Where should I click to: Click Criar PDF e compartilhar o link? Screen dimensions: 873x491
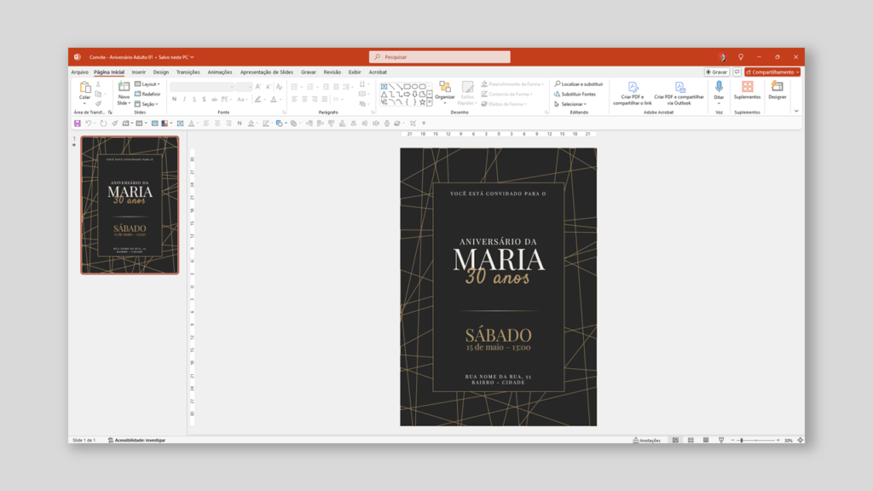tap(633, 88)
